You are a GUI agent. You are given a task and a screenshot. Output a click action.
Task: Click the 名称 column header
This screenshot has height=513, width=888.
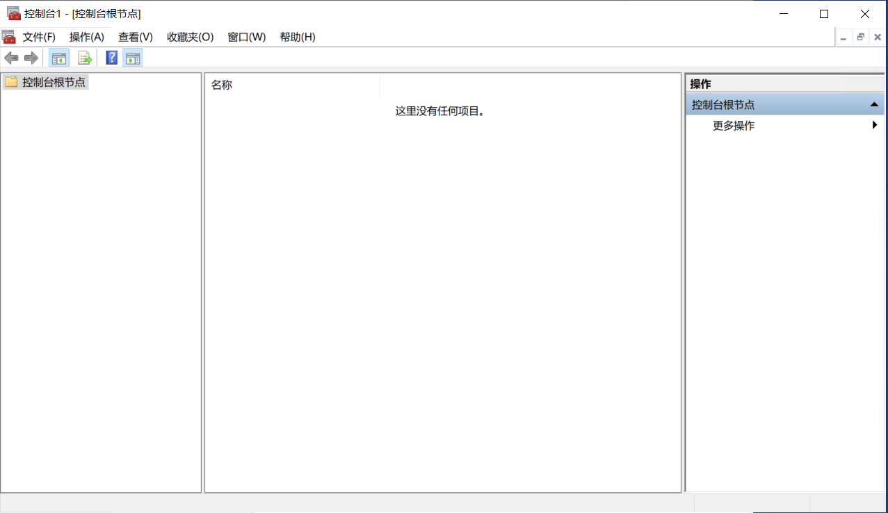pyautogui.click(x=292, y=85)
